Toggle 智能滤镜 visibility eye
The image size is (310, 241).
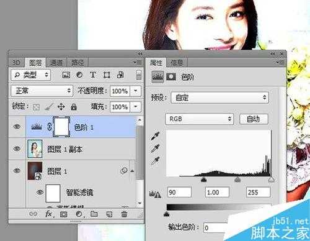tap(40, 193)
